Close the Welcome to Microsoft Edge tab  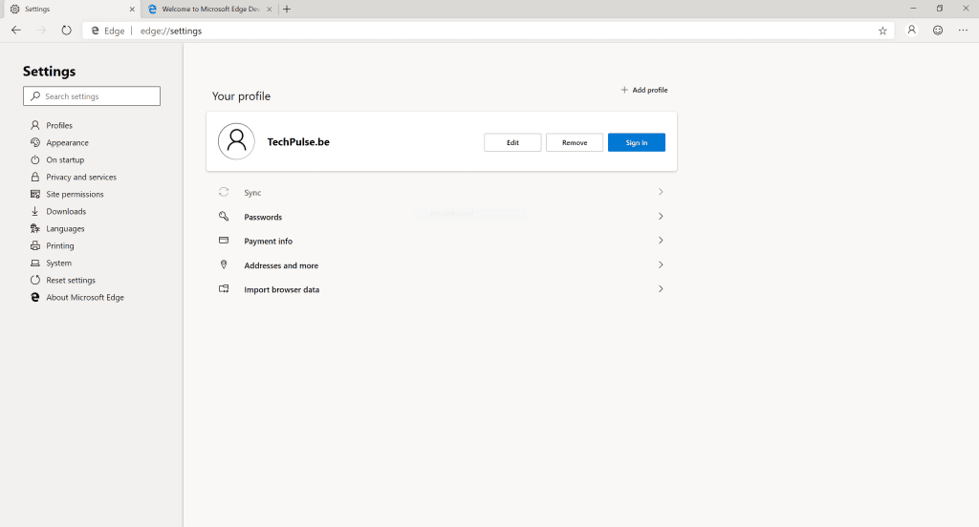(x=269, y=10)
